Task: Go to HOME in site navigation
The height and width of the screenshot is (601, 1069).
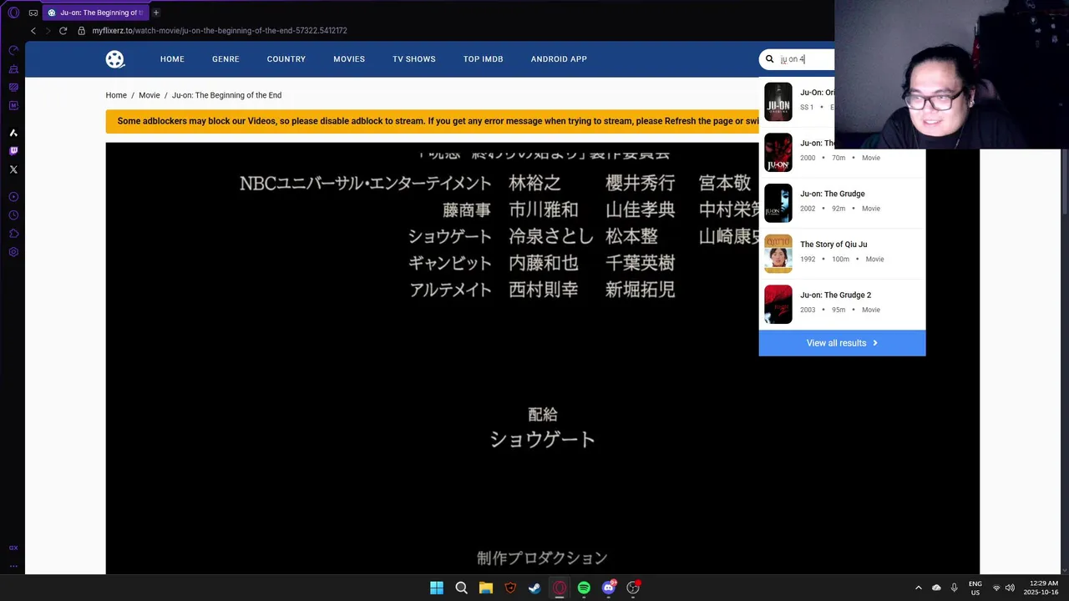Action: (x=172, y=59)
